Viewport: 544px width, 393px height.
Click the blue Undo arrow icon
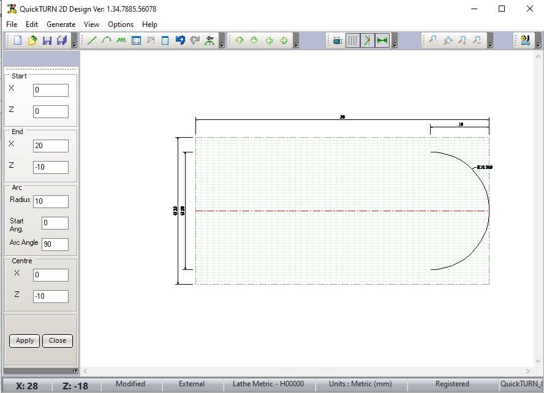[180, 40]
